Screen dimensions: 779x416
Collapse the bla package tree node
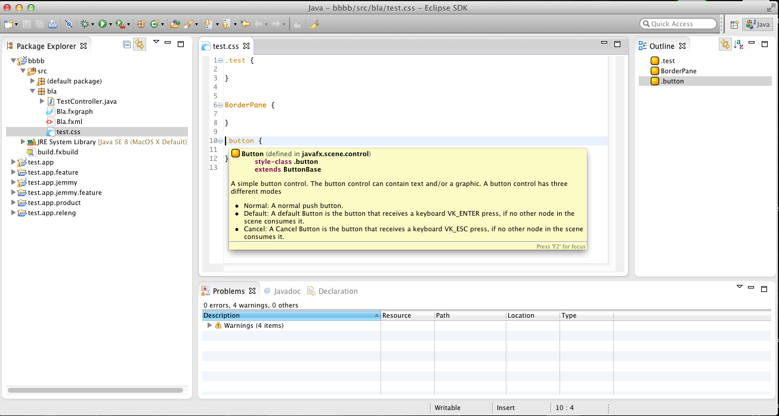(x=33, y=91)
